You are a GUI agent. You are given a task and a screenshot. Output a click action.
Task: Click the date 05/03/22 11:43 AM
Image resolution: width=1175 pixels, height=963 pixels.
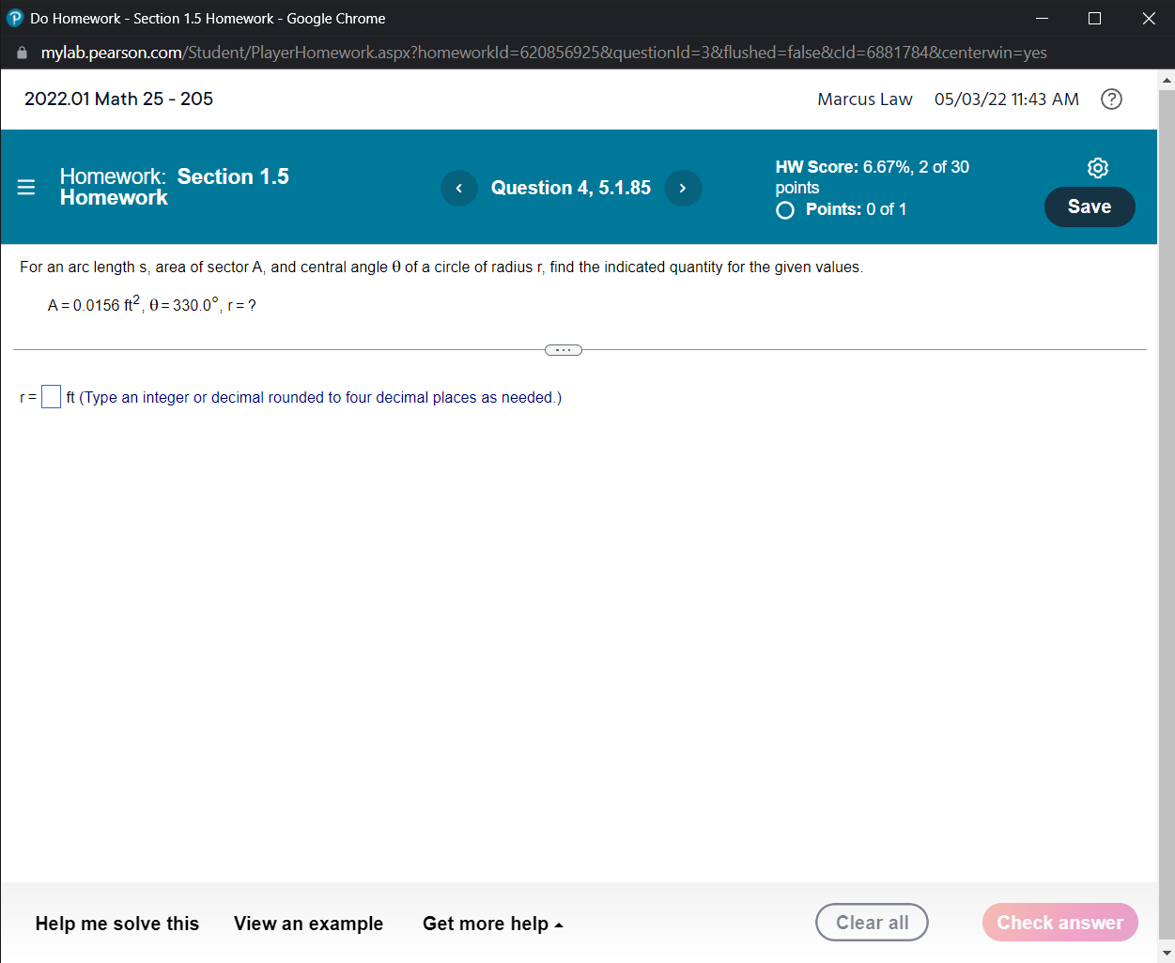click(1007, 99)
